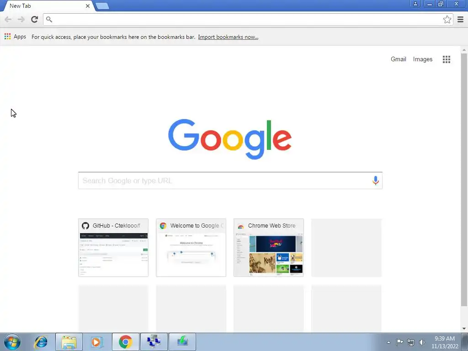The width and height of the screenshot is (468, 351).
Task: Select the New Tab tab
Action: click(x=48, y=6)
